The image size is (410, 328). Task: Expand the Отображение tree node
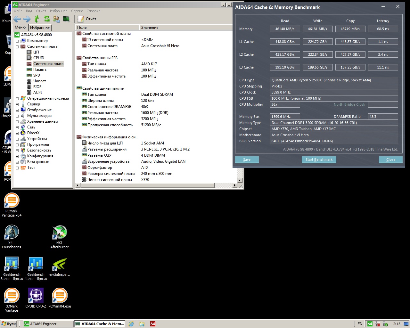(17, 110)
